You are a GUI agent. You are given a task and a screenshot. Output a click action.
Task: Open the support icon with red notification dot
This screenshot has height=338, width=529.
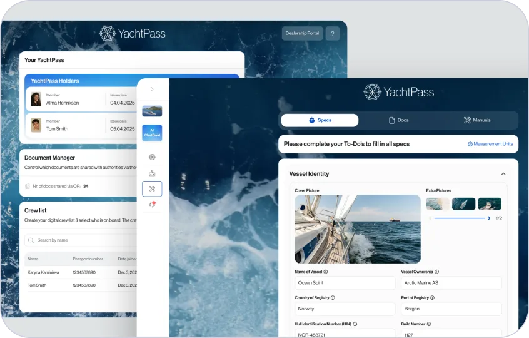[152, 204]
